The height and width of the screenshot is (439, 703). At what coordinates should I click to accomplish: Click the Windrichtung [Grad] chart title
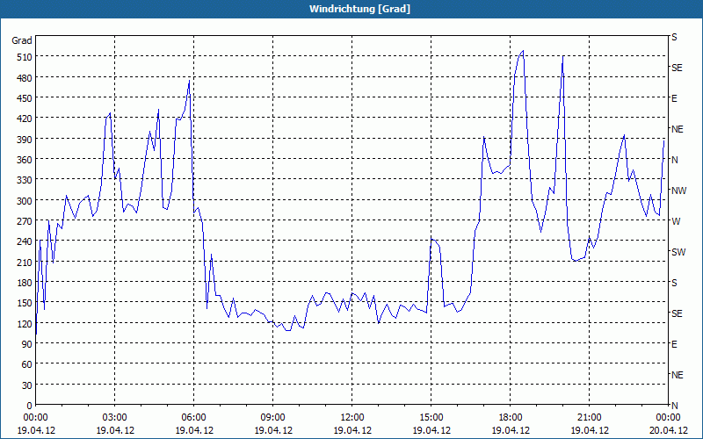coord(359,9)
